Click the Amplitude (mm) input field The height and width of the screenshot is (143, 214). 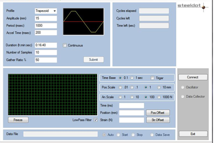(x=46, y=18)
